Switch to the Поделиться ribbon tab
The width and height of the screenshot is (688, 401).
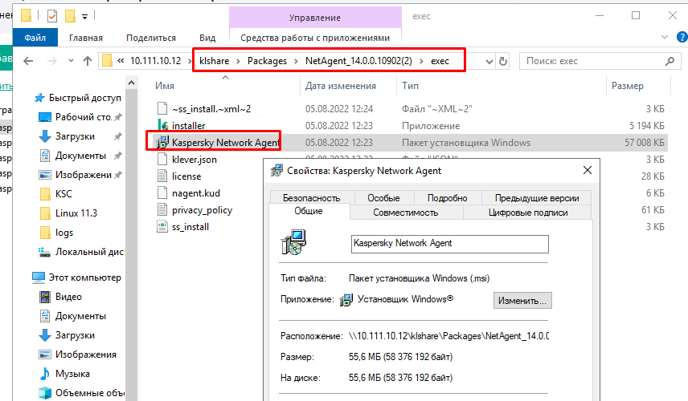151,38
